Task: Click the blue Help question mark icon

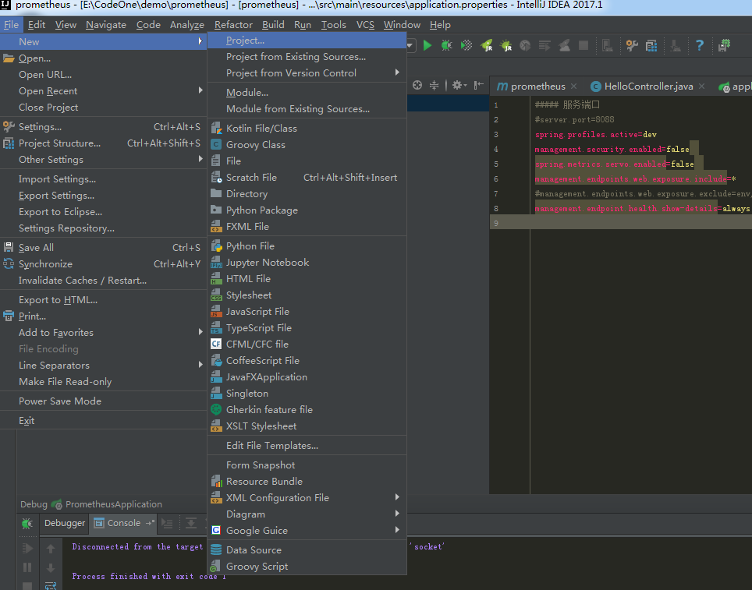Action: coord(700,45)
